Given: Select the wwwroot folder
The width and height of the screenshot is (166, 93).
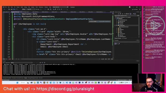Looking at the screenshot, I should click(121, 24).
